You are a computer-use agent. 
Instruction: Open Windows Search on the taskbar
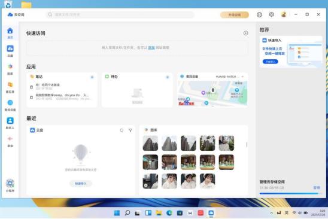pos(127,213)
